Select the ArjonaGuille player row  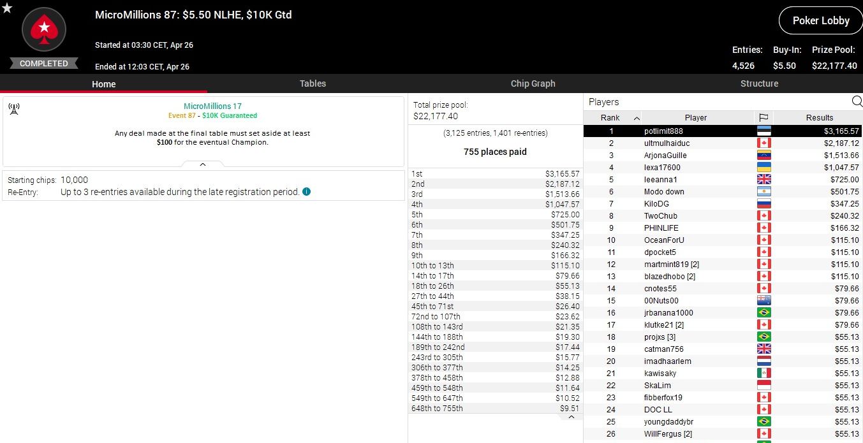[667, 156]
